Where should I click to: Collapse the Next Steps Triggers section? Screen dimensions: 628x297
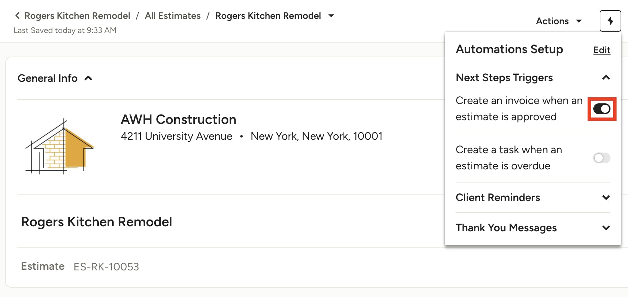606,78
